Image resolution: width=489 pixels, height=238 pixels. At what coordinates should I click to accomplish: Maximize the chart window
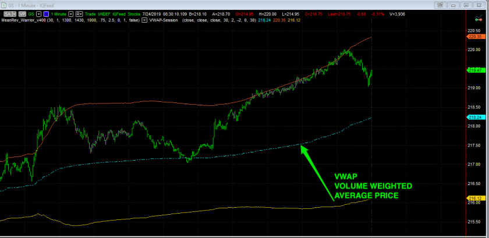click(466, 5)
